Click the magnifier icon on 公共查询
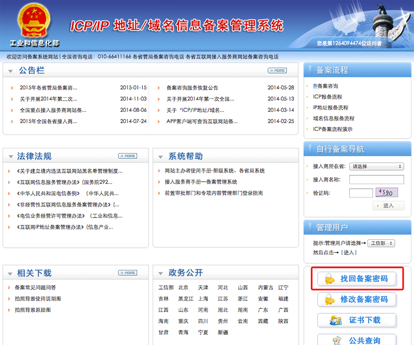This screenshot has width=414, height=345. pos(336,340)
